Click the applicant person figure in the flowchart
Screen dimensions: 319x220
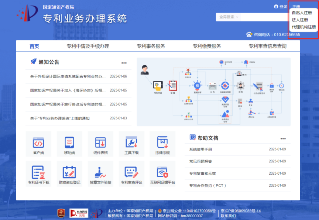145,70
